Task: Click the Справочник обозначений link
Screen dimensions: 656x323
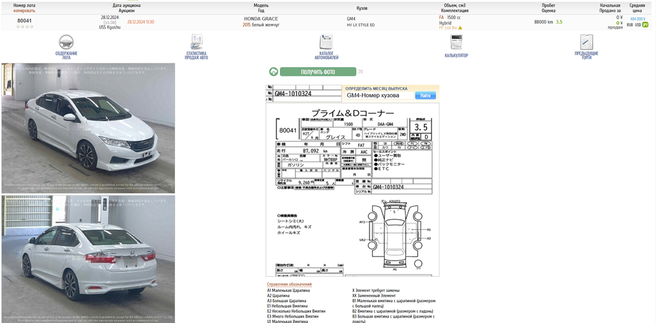Action: pos(289,284)
